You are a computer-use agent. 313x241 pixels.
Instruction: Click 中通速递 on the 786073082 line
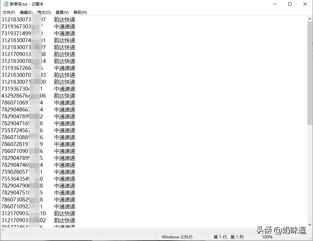coord(65,200)
